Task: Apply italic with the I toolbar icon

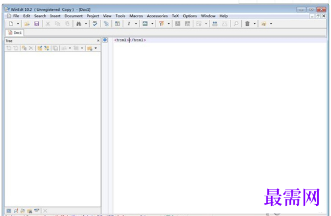Action: 129,23
